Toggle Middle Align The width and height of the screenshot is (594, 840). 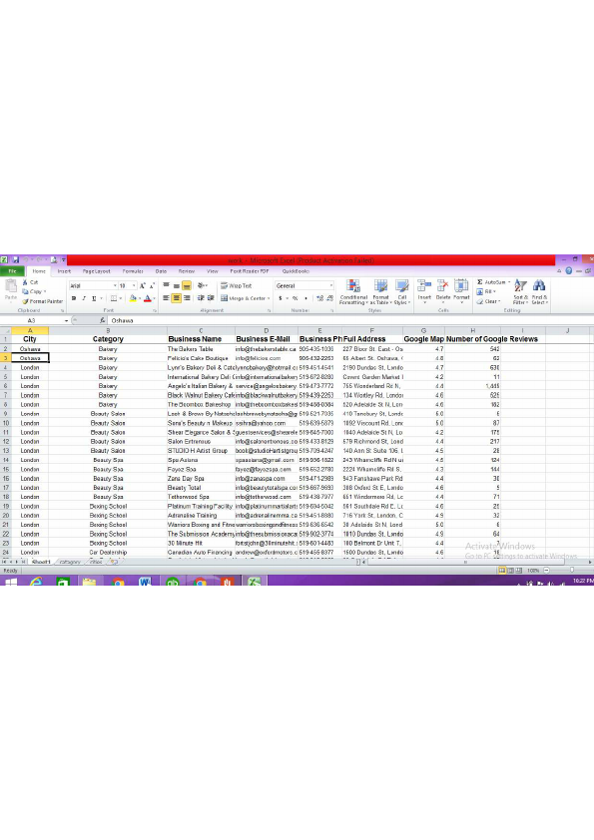tap(177, 285)
